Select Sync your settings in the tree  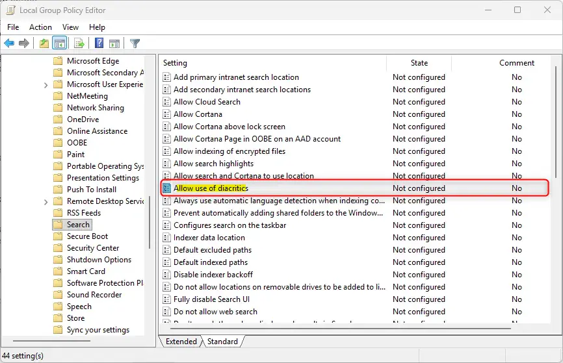coord(98,330)
